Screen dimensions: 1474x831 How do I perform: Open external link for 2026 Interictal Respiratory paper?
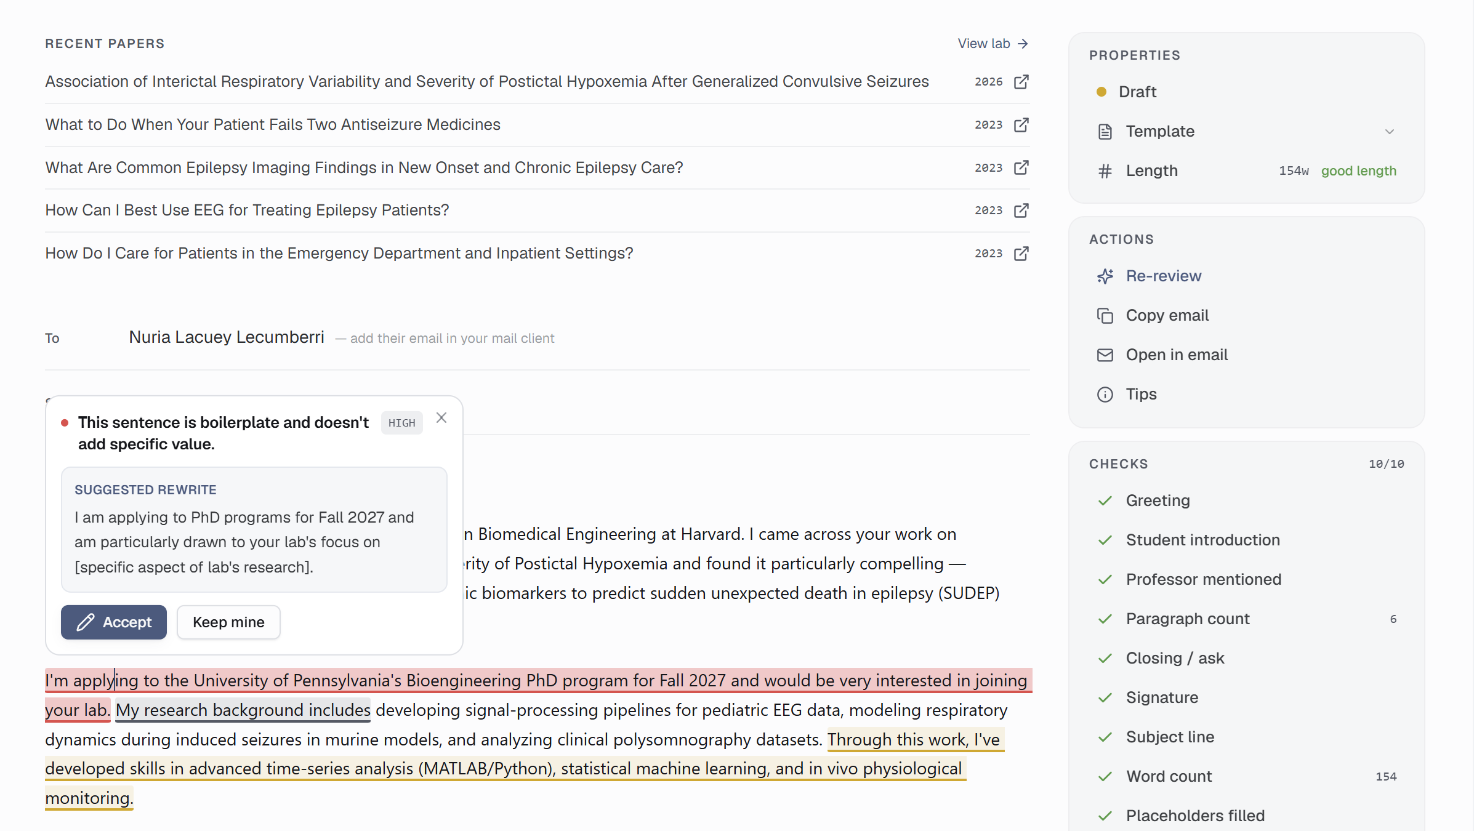coord(1021,82)
